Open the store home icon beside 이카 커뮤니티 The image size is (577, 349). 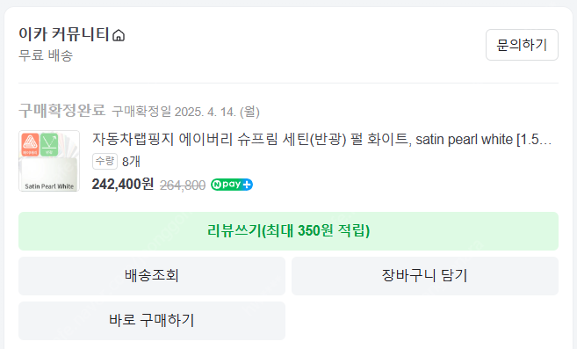tap(119, 36)
